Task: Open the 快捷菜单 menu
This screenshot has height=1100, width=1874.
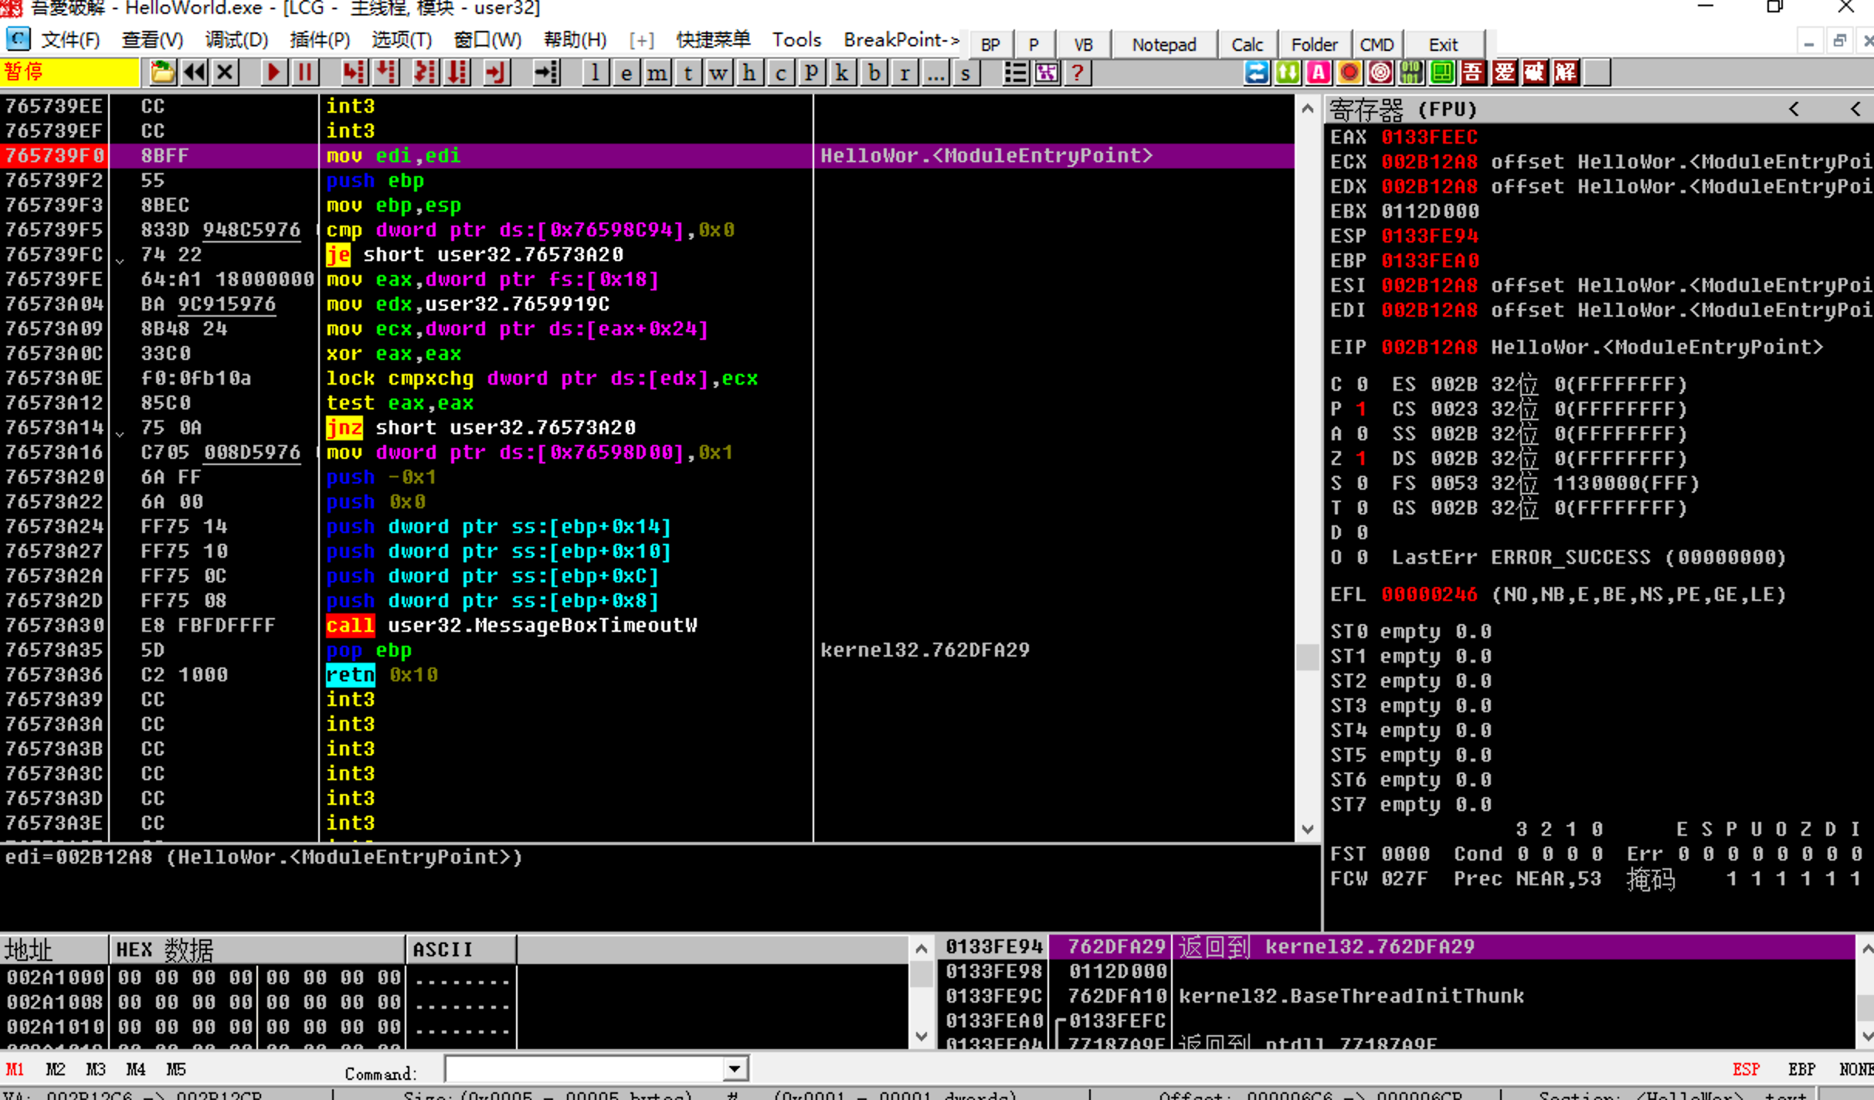Action: click(713, 39)
